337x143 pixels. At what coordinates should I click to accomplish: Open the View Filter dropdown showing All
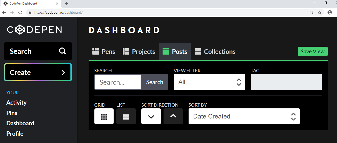210,82
